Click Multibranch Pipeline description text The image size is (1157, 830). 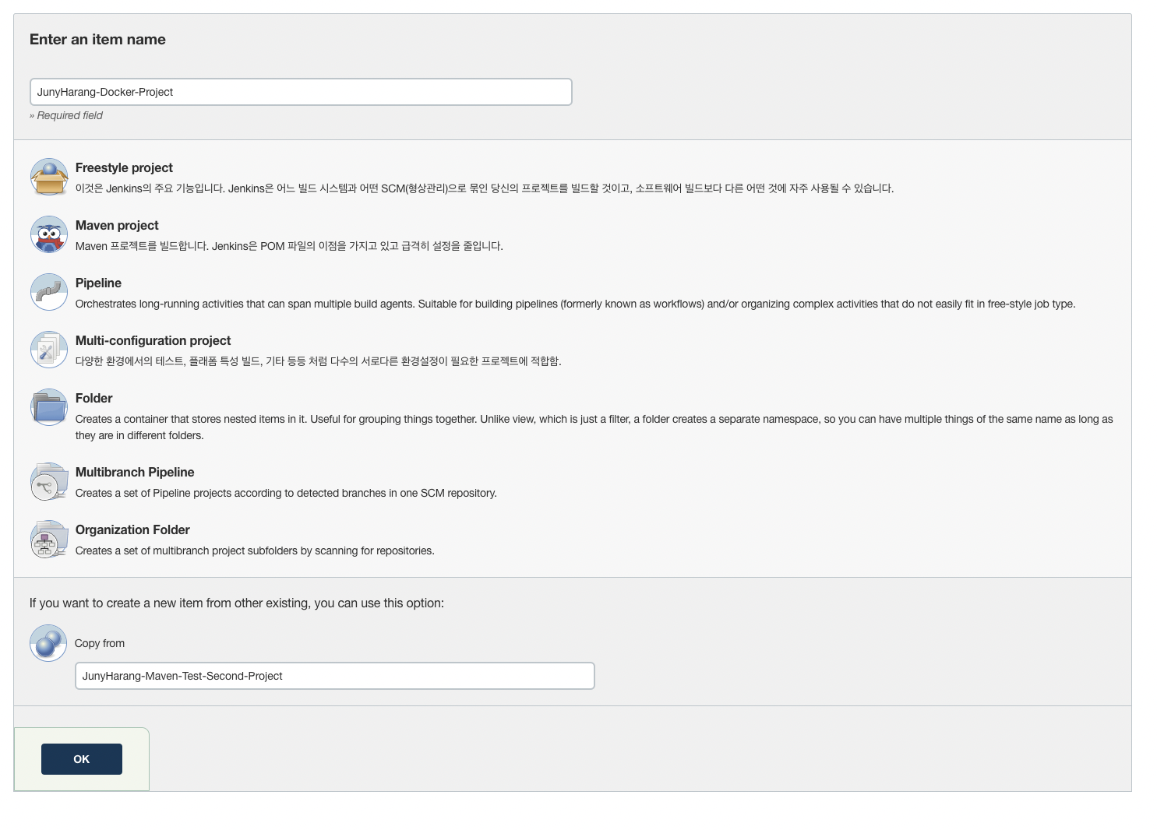click(x=286, y=493)
